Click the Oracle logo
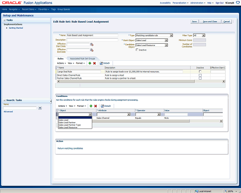The height and width of the screenshot is (193, 241). (12, 3)
